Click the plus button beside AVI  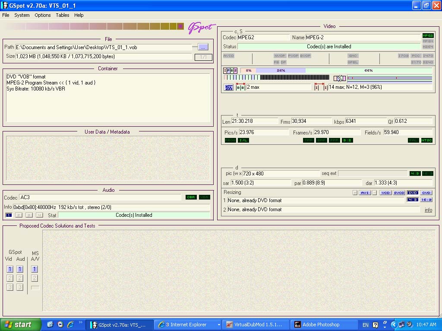coord(355,193)
